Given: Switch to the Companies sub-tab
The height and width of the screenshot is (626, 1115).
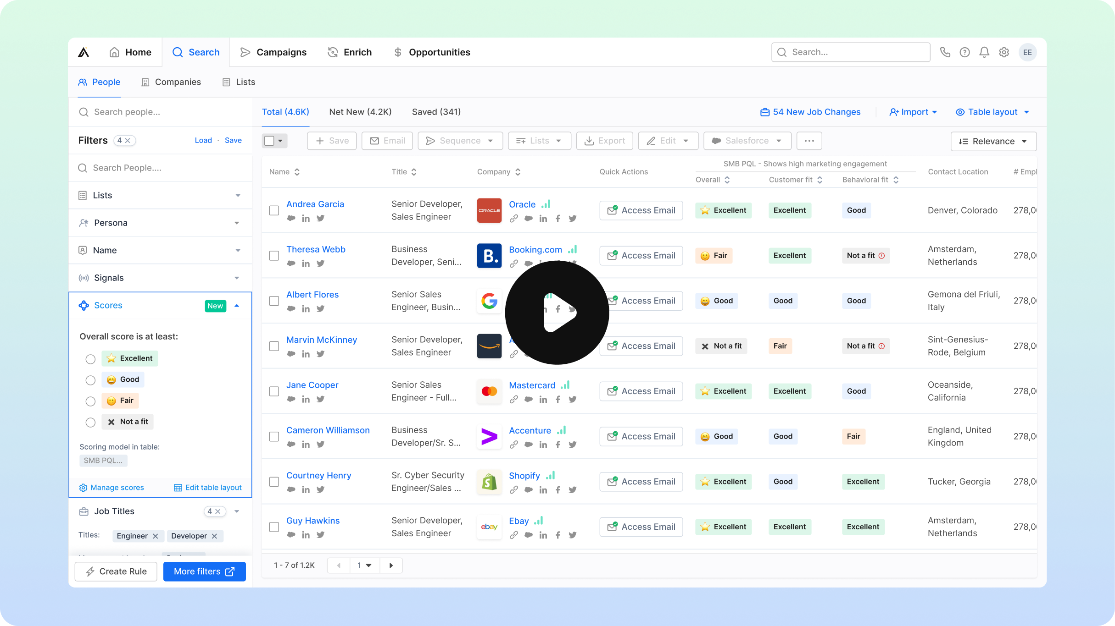Looking at the screenshot, I should (x=171, y=82).
